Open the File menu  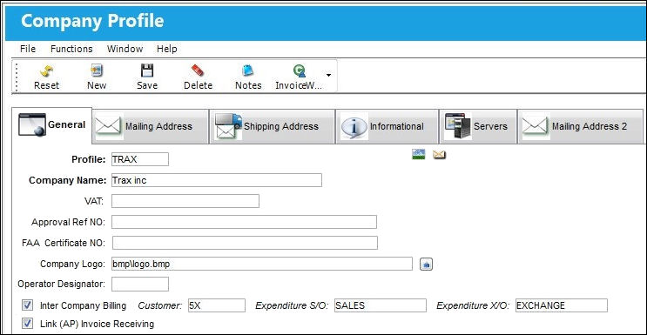click(28, 49)
